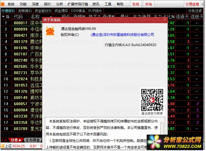The height and width of the screenshot is (151, 206).
Task: Open 交易信息 panel
Action: [x=192, y=4]
